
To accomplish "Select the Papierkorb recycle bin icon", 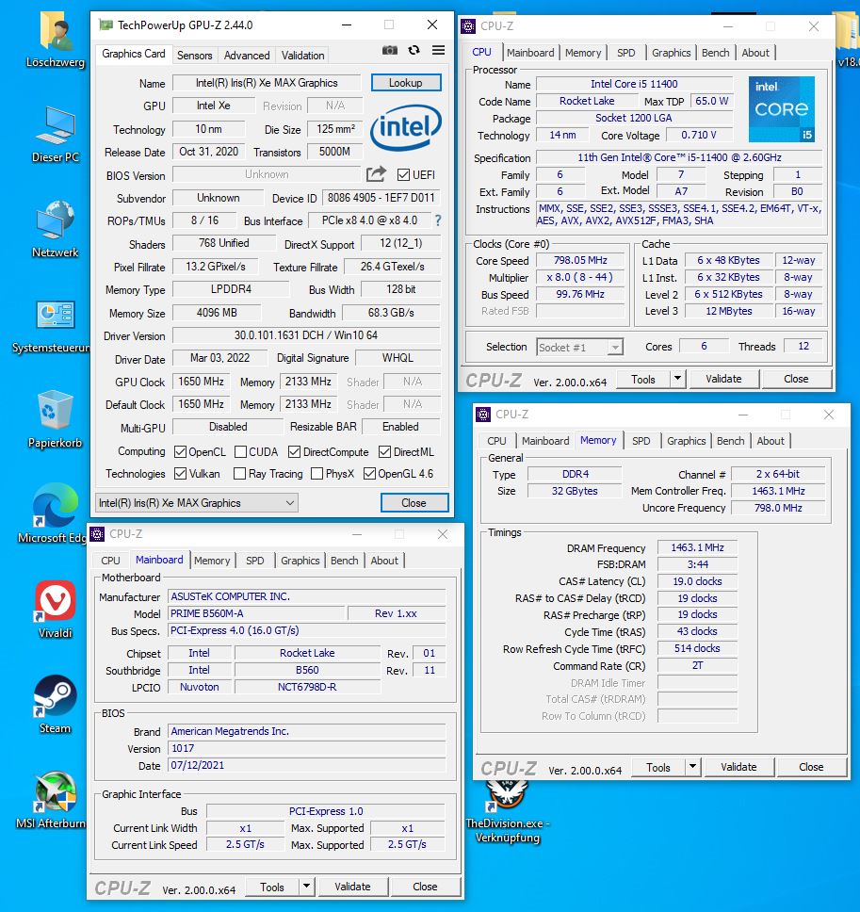I will coord(56,419).
